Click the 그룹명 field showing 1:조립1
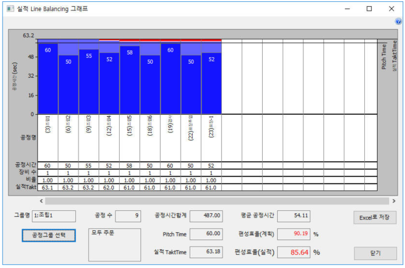The width and height of the screenshot is (405, 268). click(x=54, y=216)
